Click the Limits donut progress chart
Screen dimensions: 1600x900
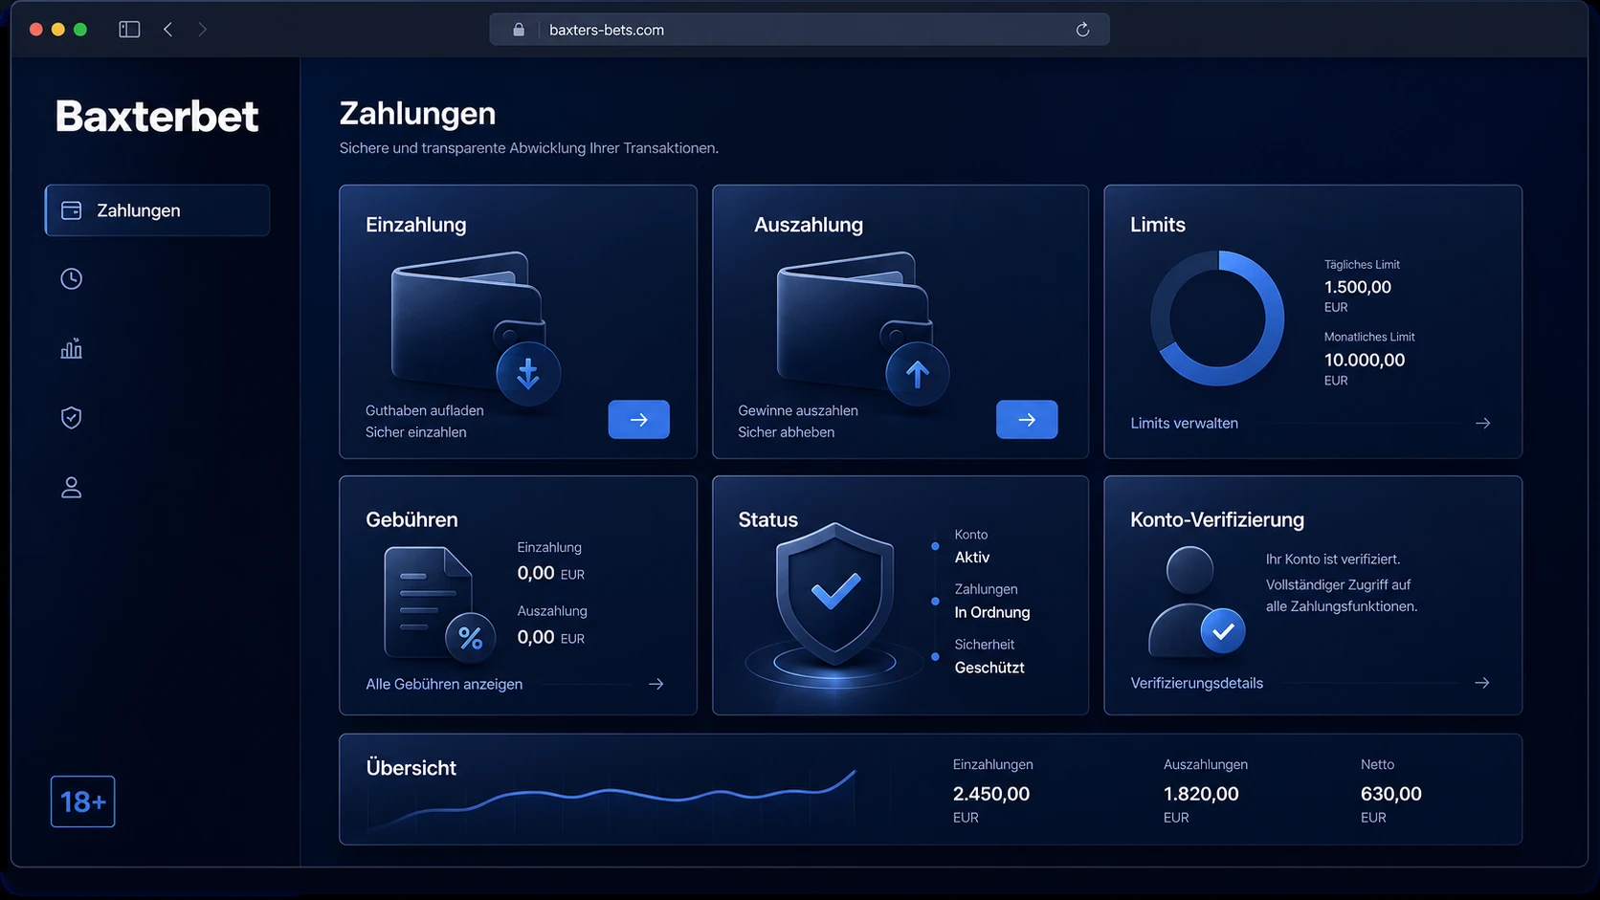[1217, 318]
